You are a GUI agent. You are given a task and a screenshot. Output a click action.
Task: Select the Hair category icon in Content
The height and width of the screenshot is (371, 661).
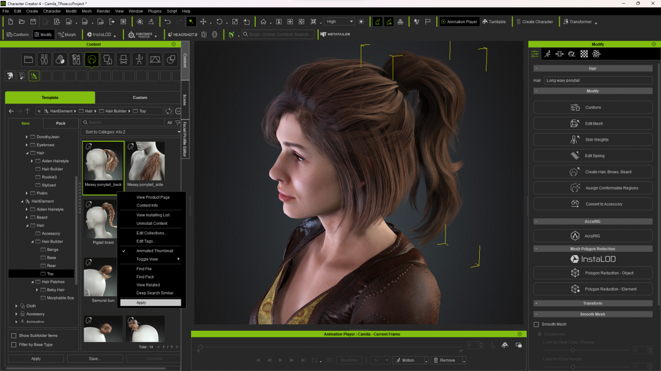92,60
